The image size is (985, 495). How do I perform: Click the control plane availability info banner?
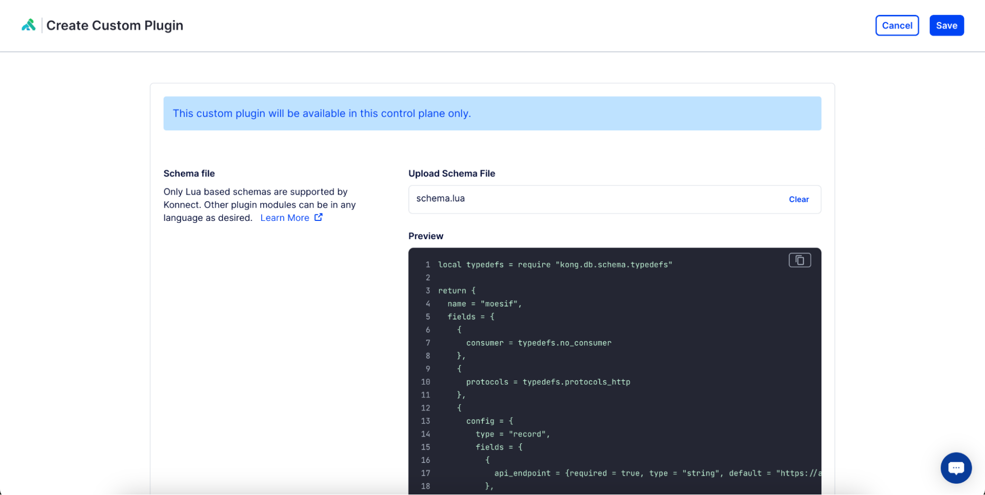click(x=492, y=113)
